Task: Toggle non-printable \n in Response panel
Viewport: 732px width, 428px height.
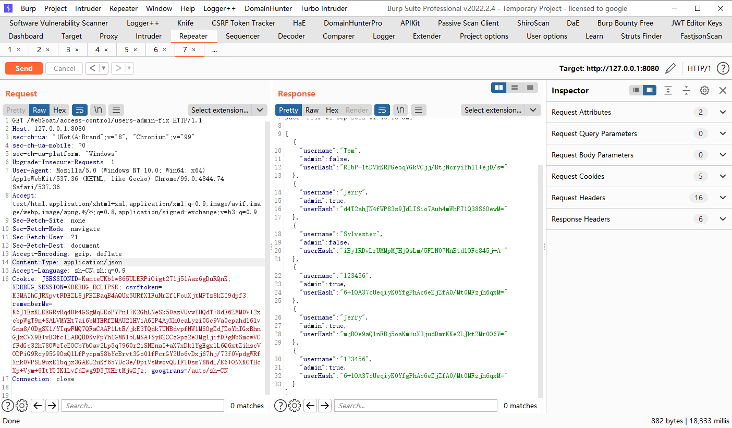Action: (x=400, y=110)
